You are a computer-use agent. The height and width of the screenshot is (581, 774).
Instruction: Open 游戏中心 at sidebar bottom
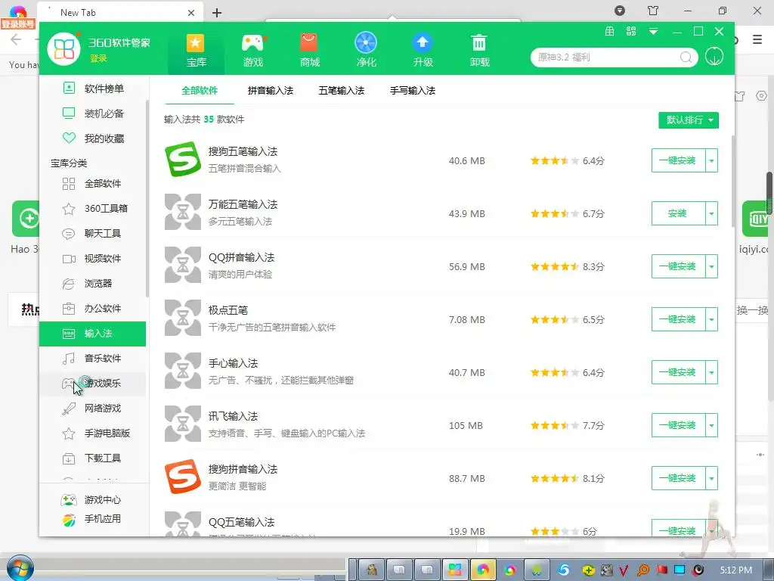pyautogui.click(x=91, y=500)
